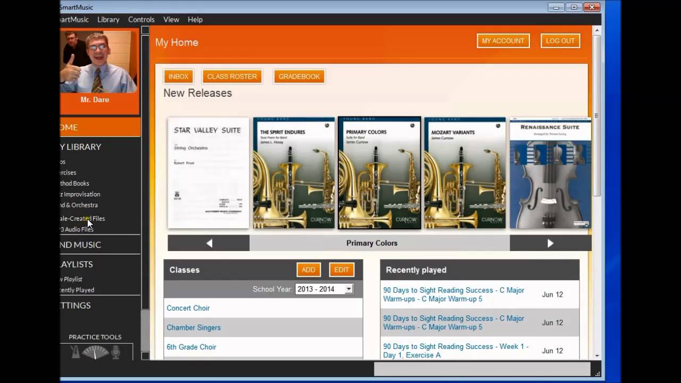Open PLAYLISTS section
Image resolution: width=681 pixels, height=383 pixels.
(x=77, y=264)
